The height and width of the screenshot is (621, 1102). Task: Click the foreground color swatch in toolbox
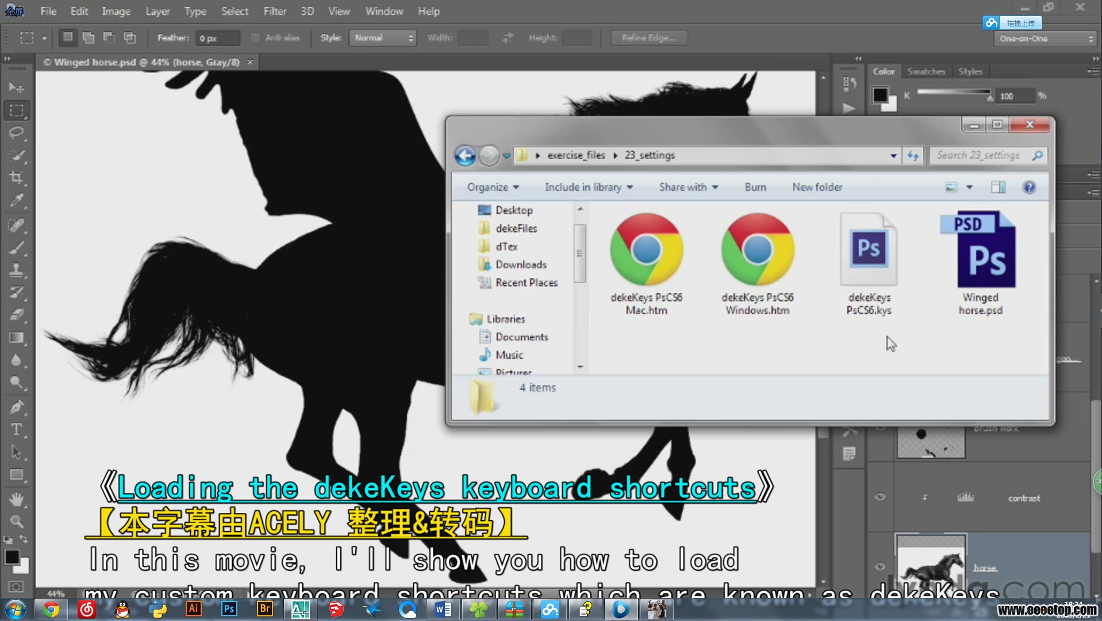click(11, 557)
